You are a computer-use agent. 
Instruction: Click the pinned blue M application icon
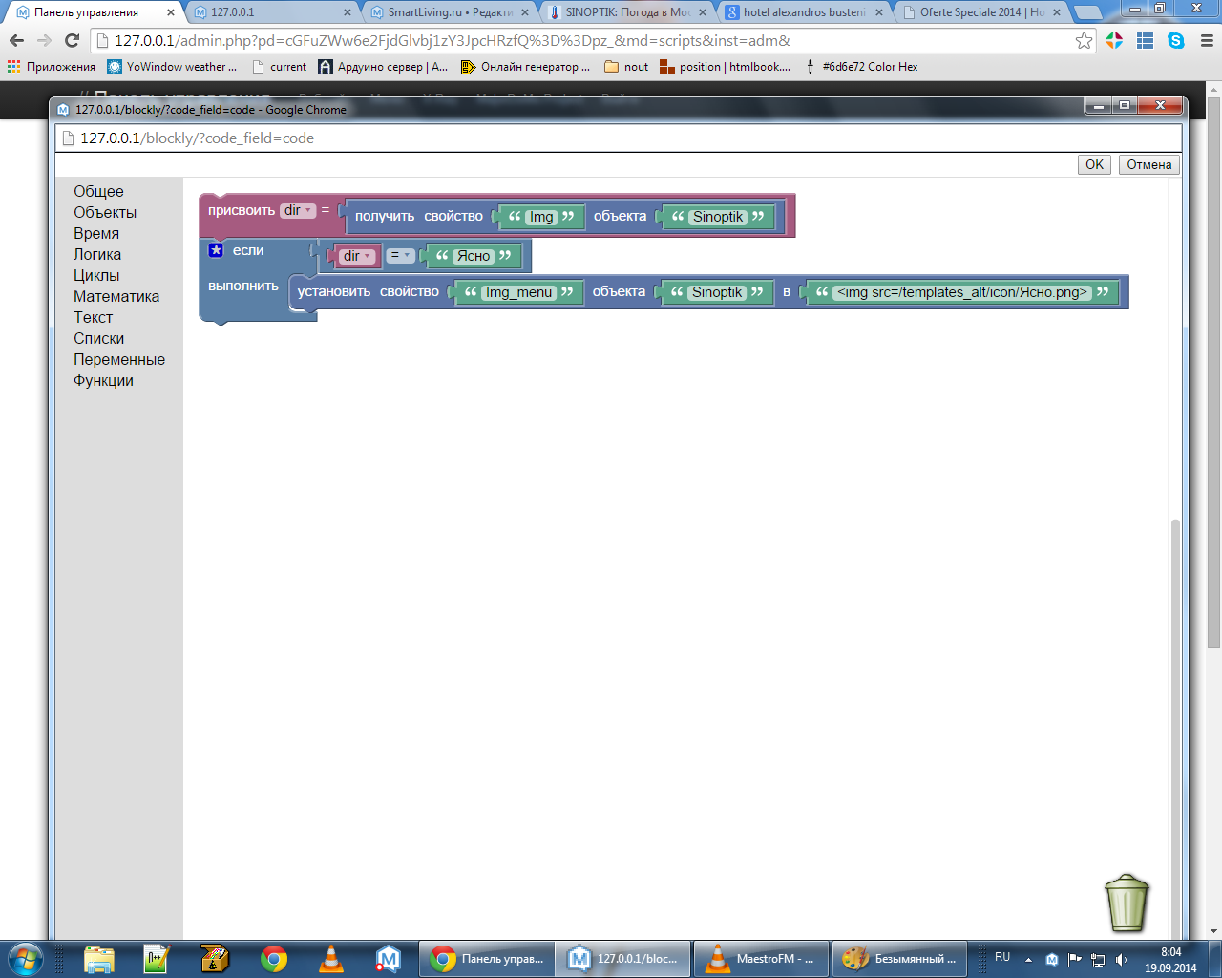click(x=388, y=958)
